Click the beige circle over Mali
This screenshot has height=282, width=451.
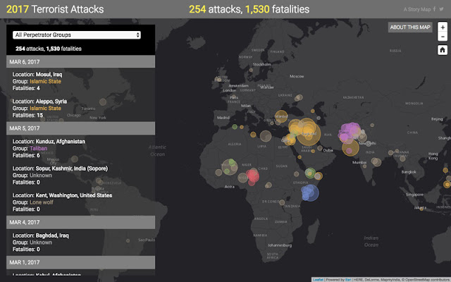[230, 167]
